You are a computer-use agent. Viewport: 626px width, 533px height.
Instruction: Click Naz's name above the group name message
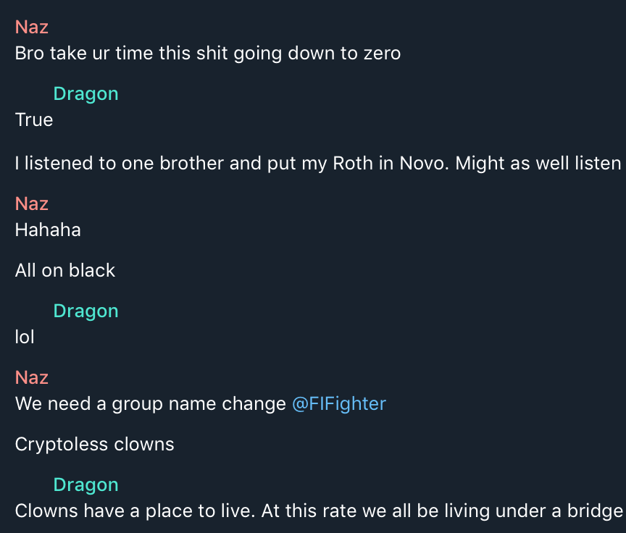tap(32, 377)
